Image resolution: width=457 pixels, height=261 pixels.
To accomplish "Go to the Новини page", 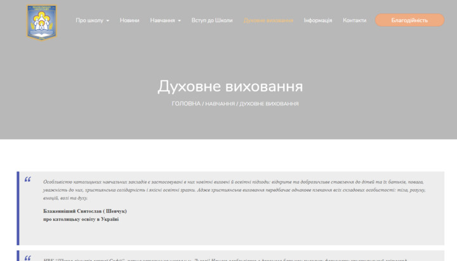I will [129, 20].
